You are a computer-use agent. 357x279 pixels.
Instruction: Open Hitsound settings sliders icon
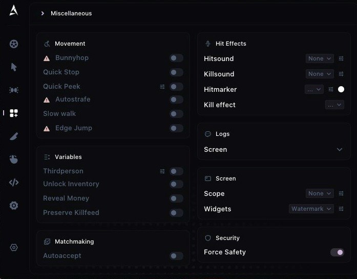point(341,58)
